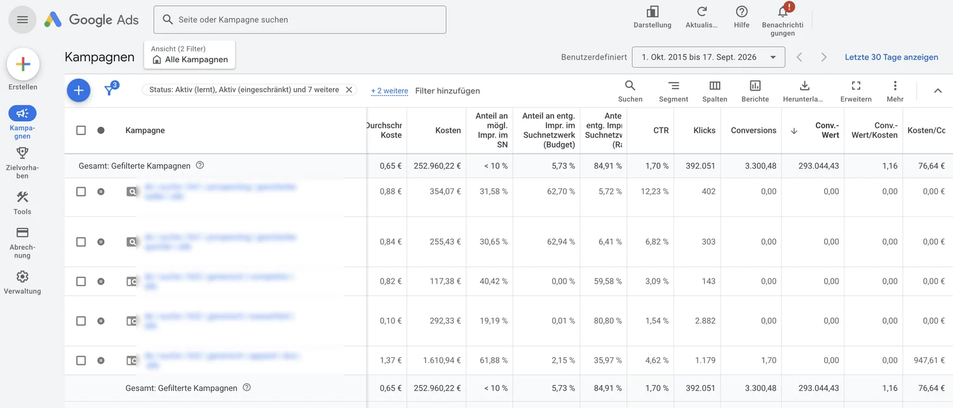Sort by the Kampagne column header

click(145, 130)
